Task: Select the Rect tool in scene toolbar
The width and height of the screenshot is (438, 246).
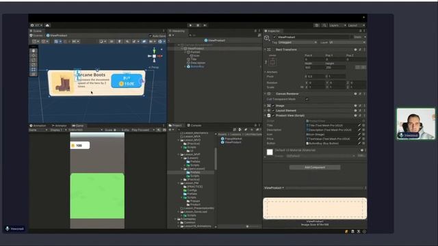Action: (34, 69)
